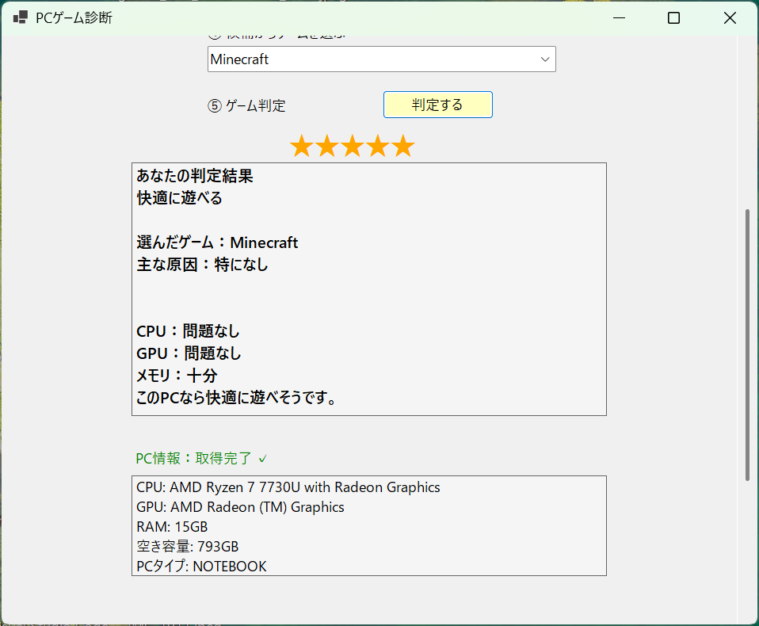Click the RAM: 15GB line

(172, 527)
